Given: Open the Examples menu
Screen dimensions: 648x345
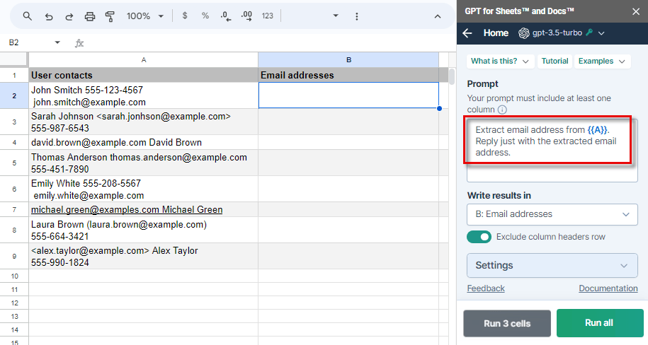Looking at the screenshot, I should click(x=602, y=61).
